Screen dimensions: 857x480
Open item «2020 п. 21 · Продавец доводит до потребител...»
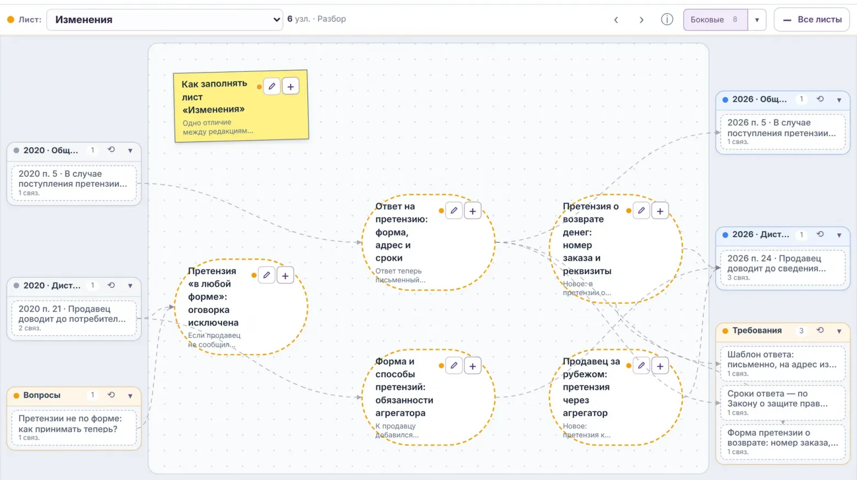[x=74, y=318]
